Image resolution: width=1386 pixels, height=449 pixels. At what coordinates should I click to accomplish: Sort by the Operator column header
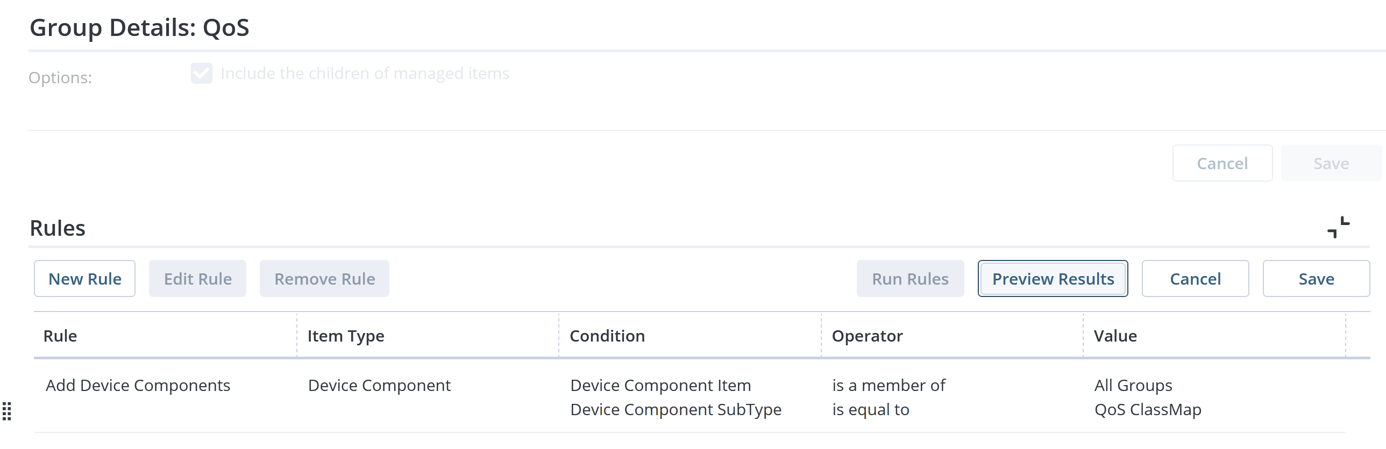tap(952, 336)
